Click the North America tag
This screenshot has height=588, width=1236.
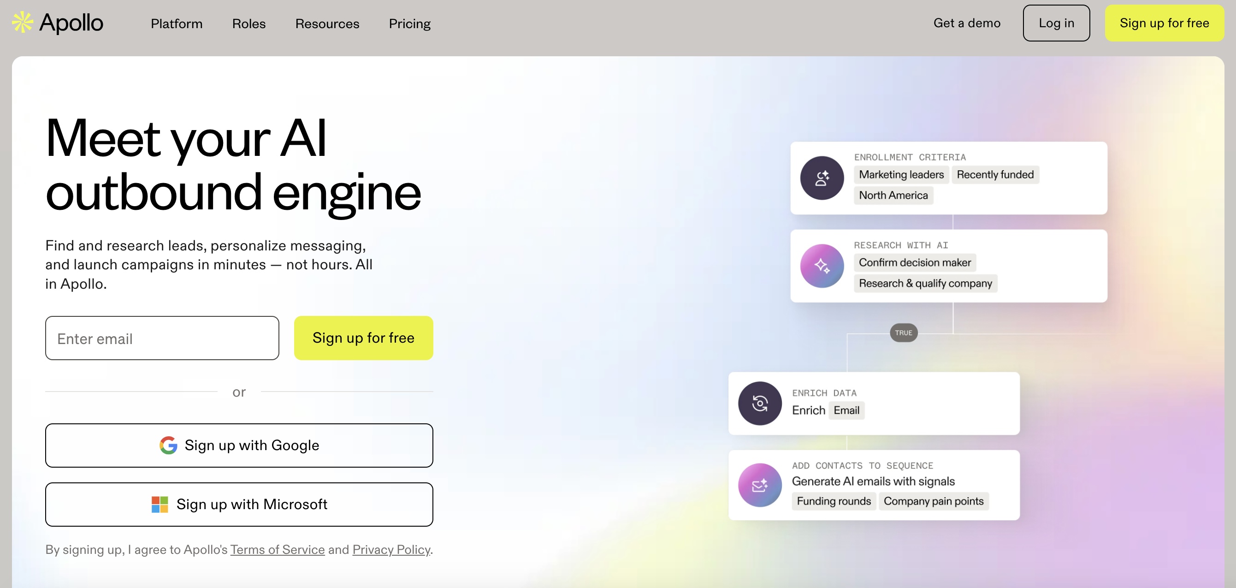coord(893,195)
